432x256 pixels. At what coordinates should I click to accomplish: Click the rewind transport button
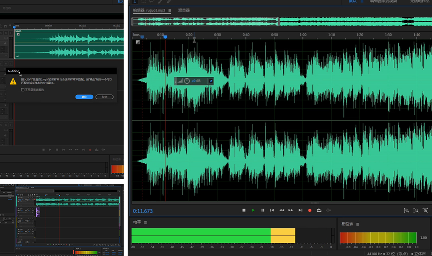pyautogui.click(x=282, y=210)
